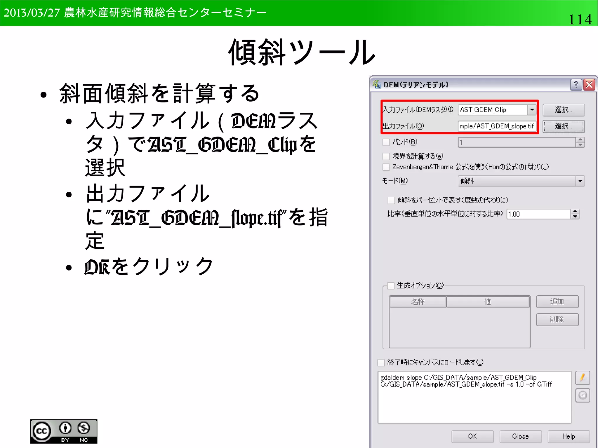The width and height of the screenshot is (598, 448).
Task: Click the edit pencil icon beside command box
Action: 583,378
